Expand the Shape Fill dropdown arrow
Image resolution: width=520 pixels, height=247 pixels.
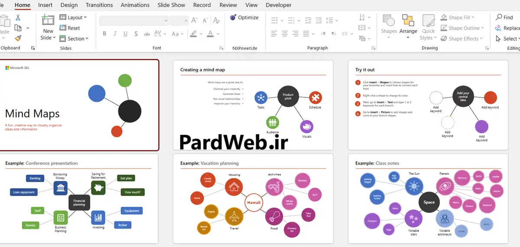tap(473, 17)
